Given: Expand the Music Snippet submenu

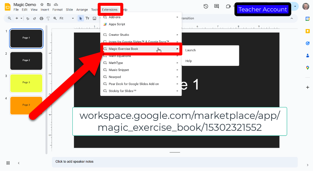Looking at the screenshot, I should pyautogui.click(x=141, y=70).
